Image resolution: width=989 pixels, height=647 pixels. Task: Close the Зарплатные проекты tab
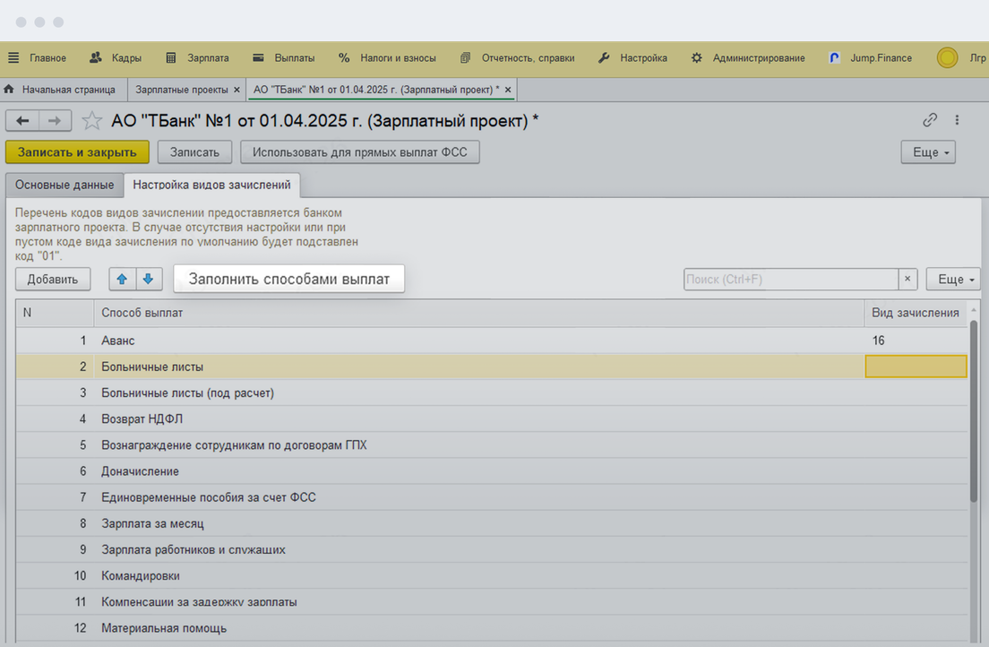coord(236,90)
